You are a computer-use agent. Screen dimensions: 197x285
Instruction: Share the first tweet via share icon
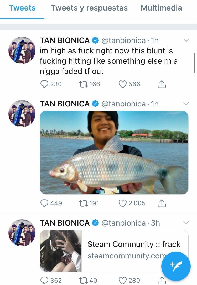(x=162, y=84)
